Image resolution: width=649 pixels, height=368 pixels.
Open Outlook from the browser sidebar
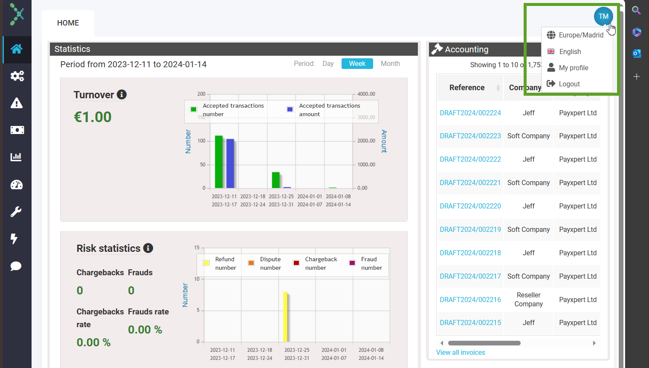click(636, 53)
